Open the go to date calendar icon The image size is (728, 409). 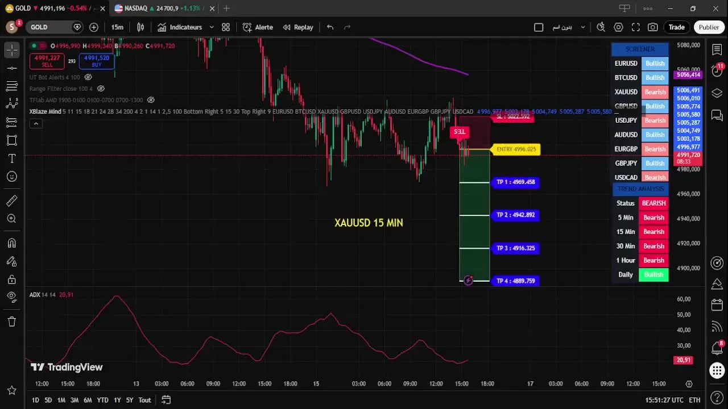point(166,400)
